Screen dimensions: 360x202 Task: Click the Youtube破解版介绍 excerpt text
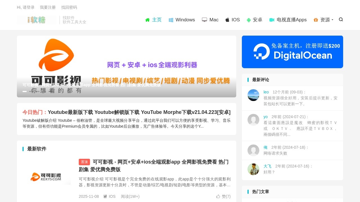[127, 123]
